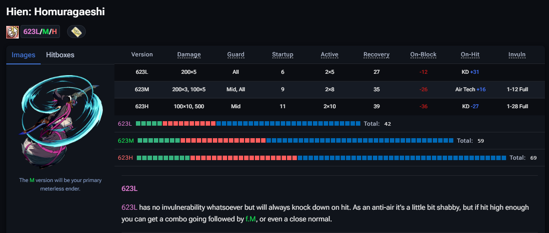Click the Damage column header
Image resolution: width=549 pixels, height=233 pixels.
click(x=189, y=55)
